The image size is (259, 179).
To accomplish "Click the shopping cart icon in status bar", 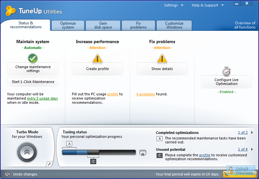I will [x=227, y=174].
